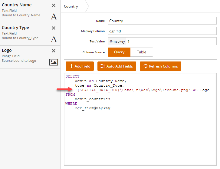Image resolution: width=220 pixels, height=169 pixels.
Task: Remove the Logo image field
Action: [54, 51]
